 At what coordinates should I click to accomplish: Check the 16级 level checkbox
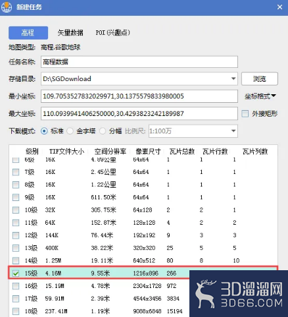16,286
